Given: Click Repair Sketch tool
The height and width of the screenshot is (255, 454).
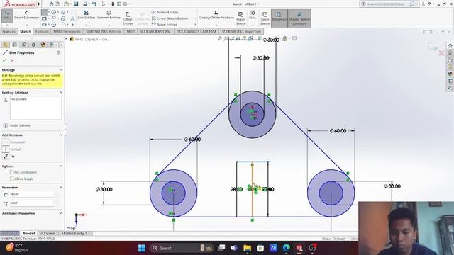Looking at the screenshot, I should (240, 18).
